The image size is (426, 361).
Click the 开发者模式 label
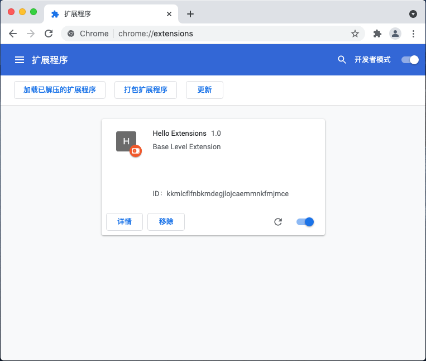(x=372, y=60)
